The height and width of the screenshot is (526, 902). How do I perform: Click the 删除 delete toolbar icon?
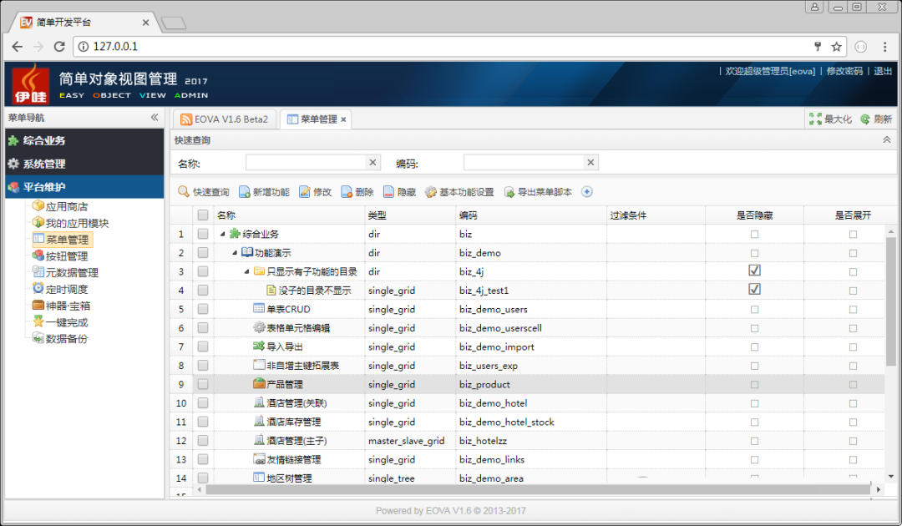tap(347, 192)
